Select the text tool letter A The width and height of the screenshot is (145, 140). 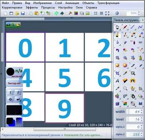click(x=117, y=81)
